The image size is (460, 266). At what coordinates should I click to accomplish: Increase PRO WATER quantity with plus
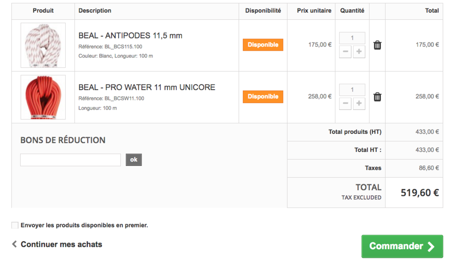click(x=359, y=104)
